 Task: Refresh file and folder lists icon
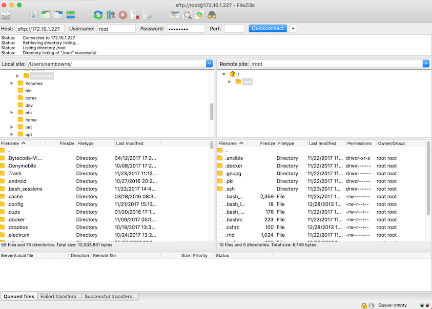(98, 15)
